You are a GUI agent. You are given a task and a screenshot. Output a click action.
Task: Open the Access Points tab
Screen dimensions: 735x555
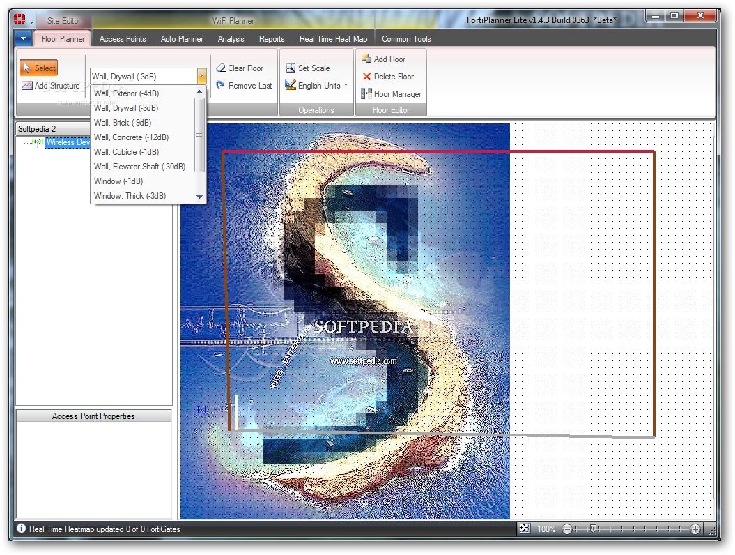click(x=123, y=39)
